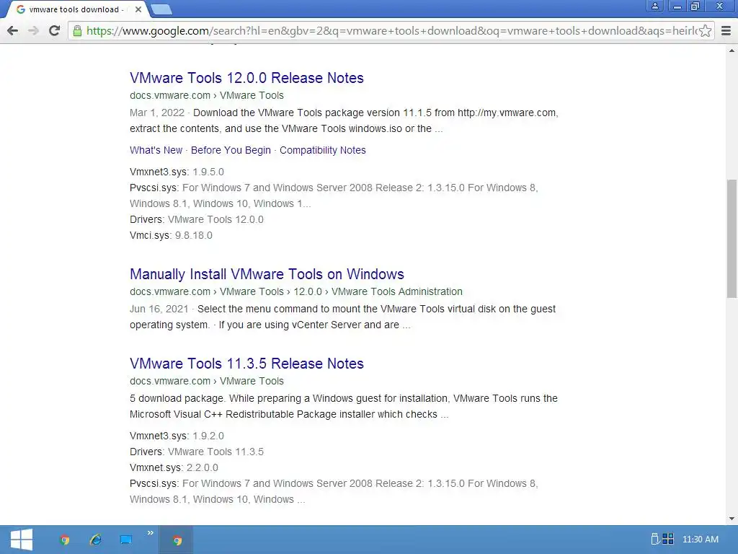Go back to the previous page

[x=13, y=31]
